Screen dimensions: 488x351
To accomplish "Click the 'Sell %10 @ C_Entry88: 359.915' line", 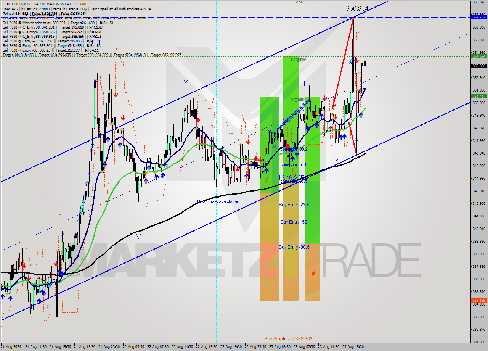I will (52, 36).
